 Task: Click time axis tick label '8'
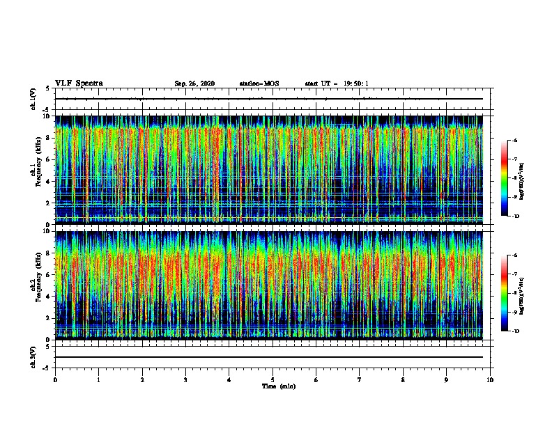(x=403, y=380)
